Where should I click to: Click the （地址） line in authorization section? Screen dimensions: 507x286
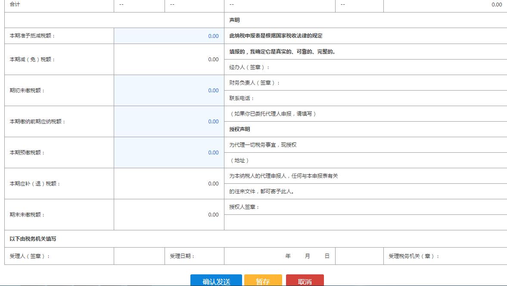(x=366, y=160)
